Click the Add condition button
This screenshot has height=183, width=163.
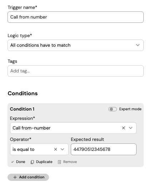click(28, 177)
